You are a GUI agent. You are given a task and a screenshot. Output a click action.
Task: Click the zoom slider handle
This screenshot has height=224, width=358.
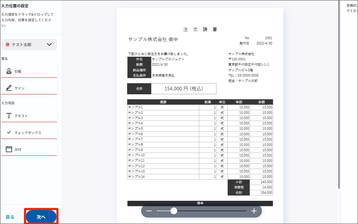coord(174,211)
